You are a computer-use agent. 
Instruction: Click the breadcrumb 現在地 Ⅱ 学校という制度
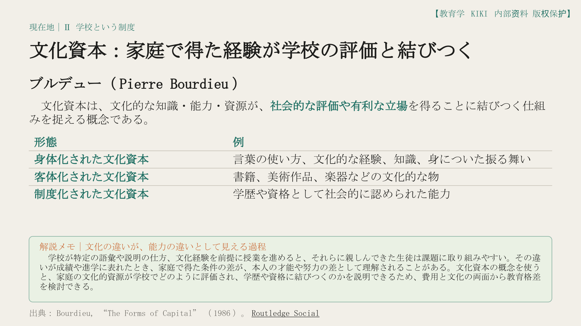point(82,27)
